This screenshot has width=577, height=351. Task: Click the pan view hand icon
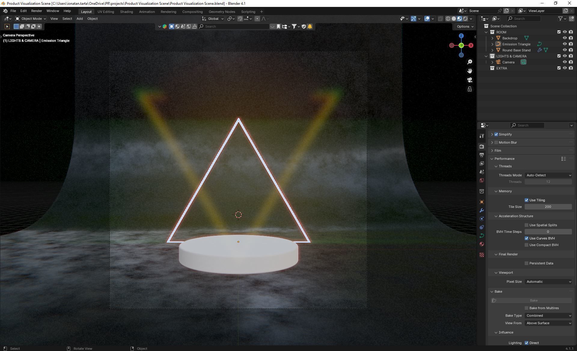pyautogui.click(x=470, y=71)
